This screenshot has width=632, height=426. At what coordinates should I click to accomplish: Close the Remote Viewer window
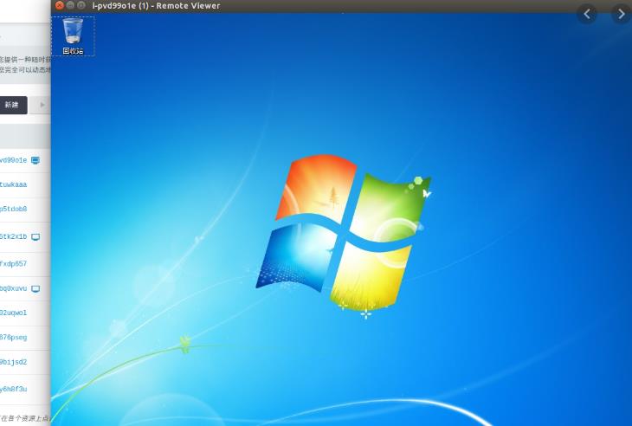point(60,5)
